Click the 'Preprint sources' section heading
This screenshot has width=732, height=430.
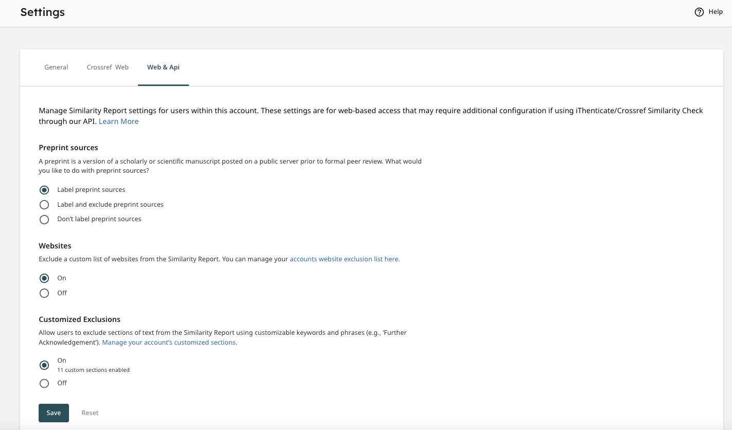pyautogui.click(x=68, y=147)
